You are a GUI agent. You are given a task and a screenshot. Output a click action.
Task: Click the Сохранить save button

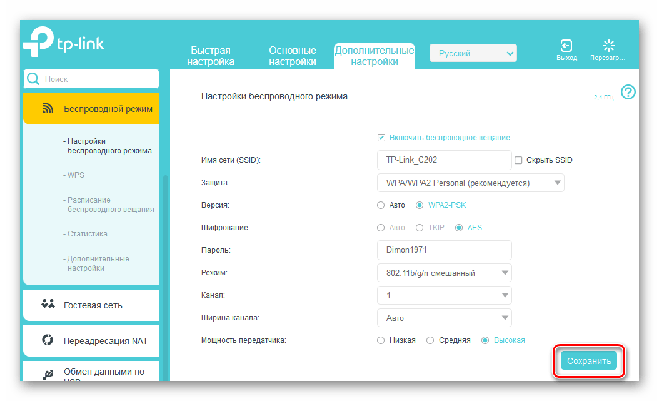coord(588,361)
